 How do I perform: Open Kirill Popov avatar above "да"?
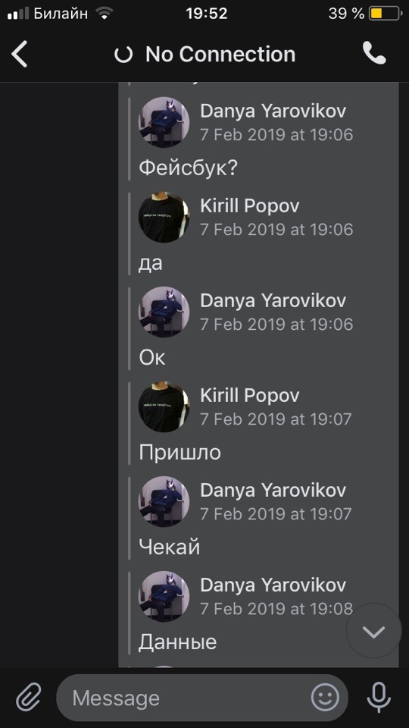(164, 217)
